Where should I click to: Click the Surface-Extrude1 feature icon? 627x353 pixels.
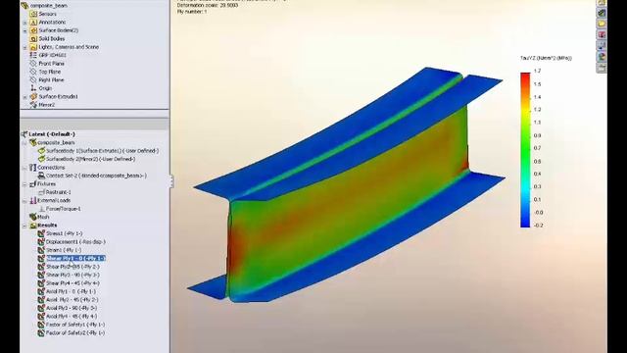(33, 96)
